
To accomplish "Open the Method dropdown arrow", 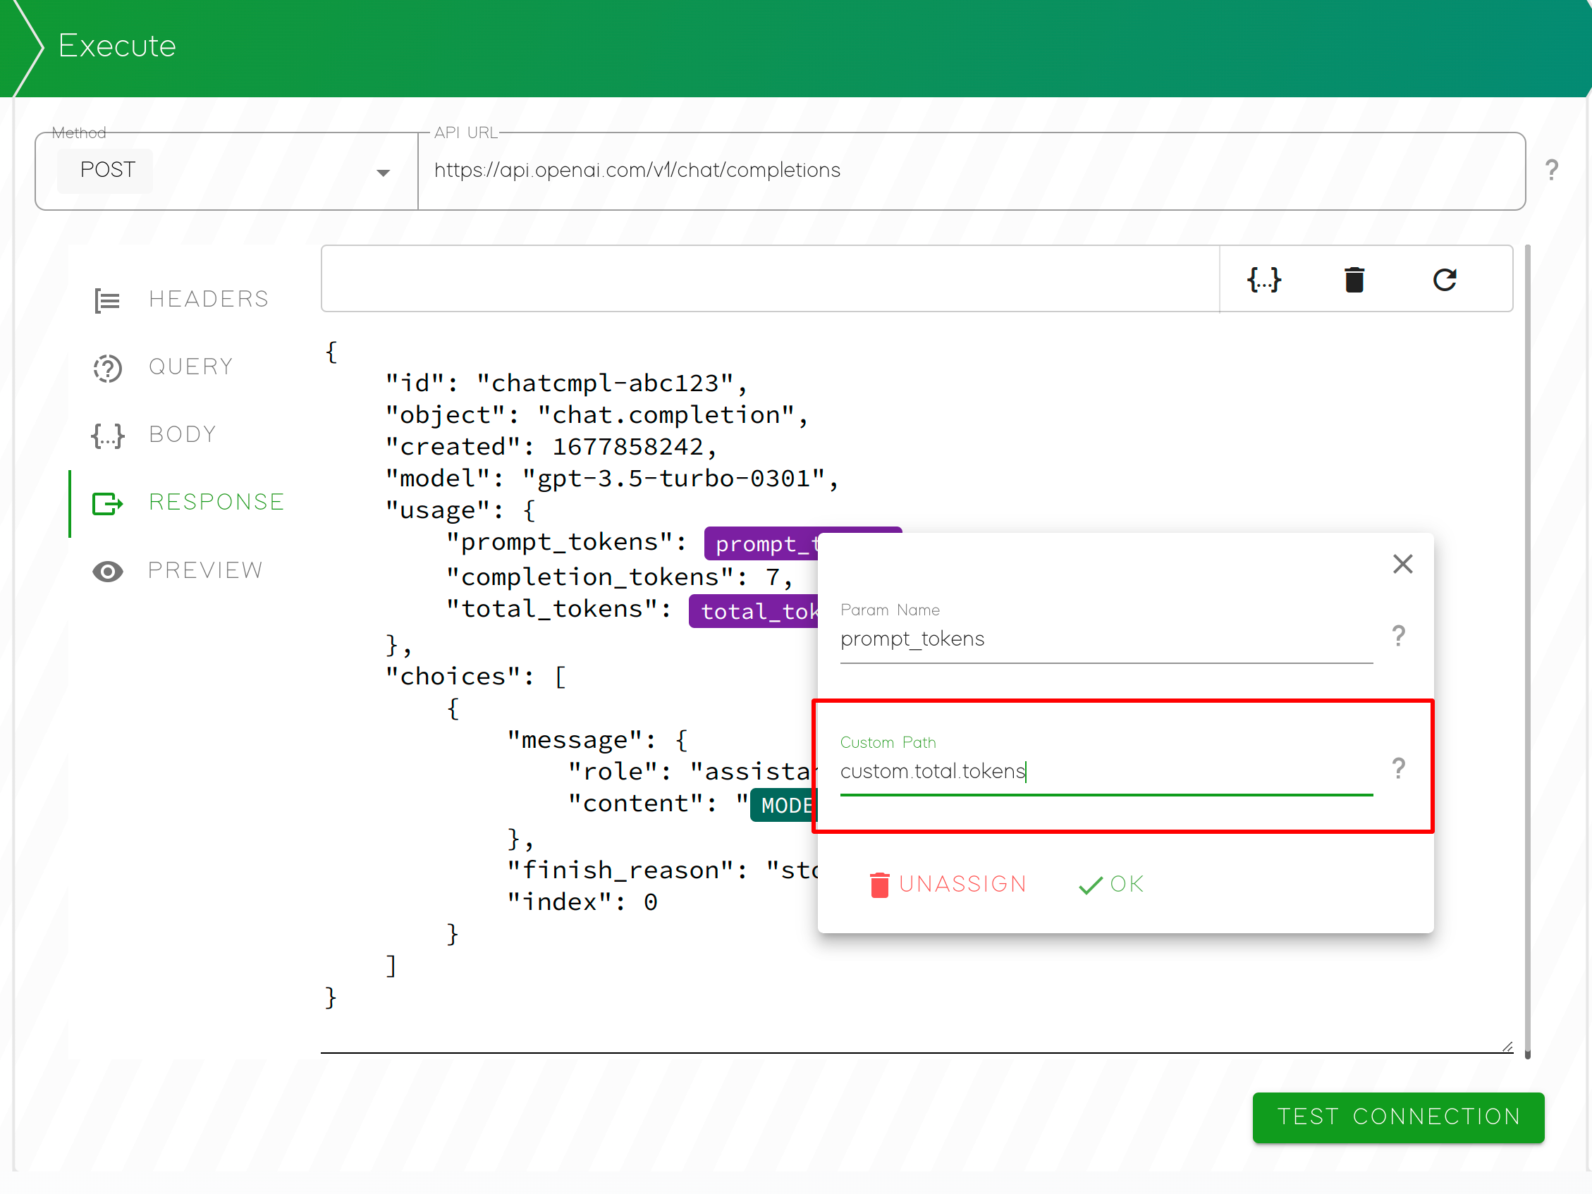I will (x=383, y=173).
